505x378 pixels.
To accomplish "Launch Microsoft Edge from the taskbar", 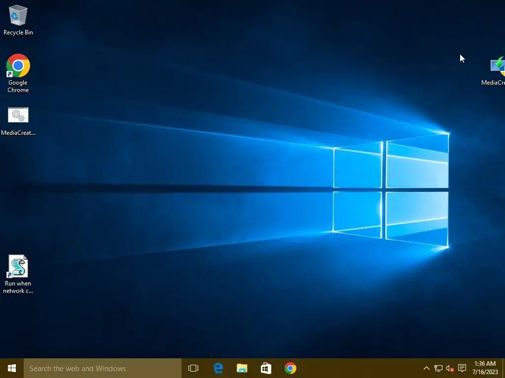I will click(218, 368).
